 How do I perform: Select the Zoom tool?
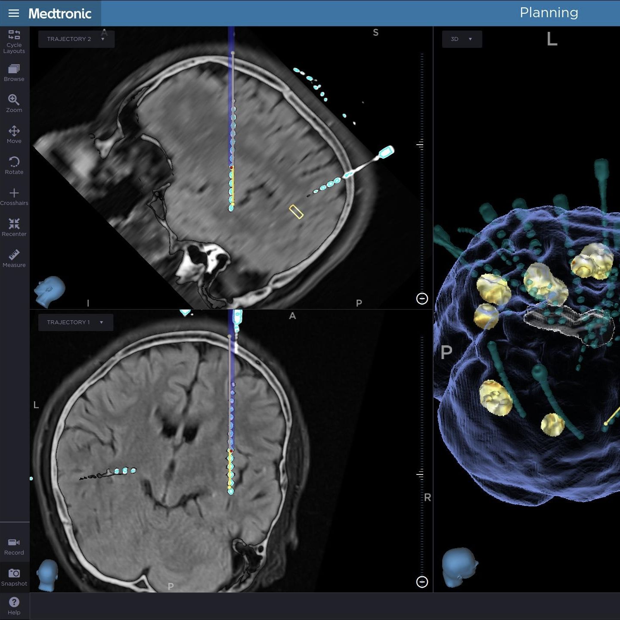tap(14, 103)
